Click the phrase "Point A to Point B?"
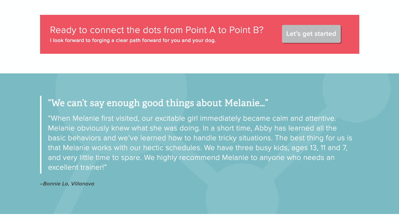This screenshot has width=399, height=221. [x=225, y=30]
